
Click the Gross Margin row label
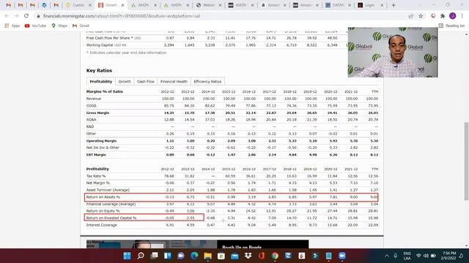97,113
